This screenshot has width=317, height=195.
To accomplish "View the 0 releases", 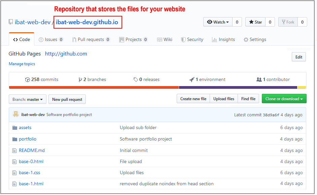I will pyautogui.click(x=147, y=80).
